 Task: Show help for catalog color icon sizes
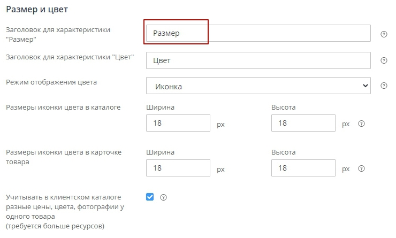(x=361, y=124)
